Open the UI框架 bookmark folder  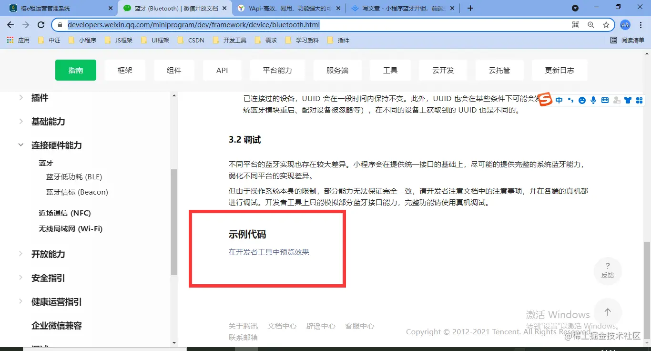(x=155, y=41)
